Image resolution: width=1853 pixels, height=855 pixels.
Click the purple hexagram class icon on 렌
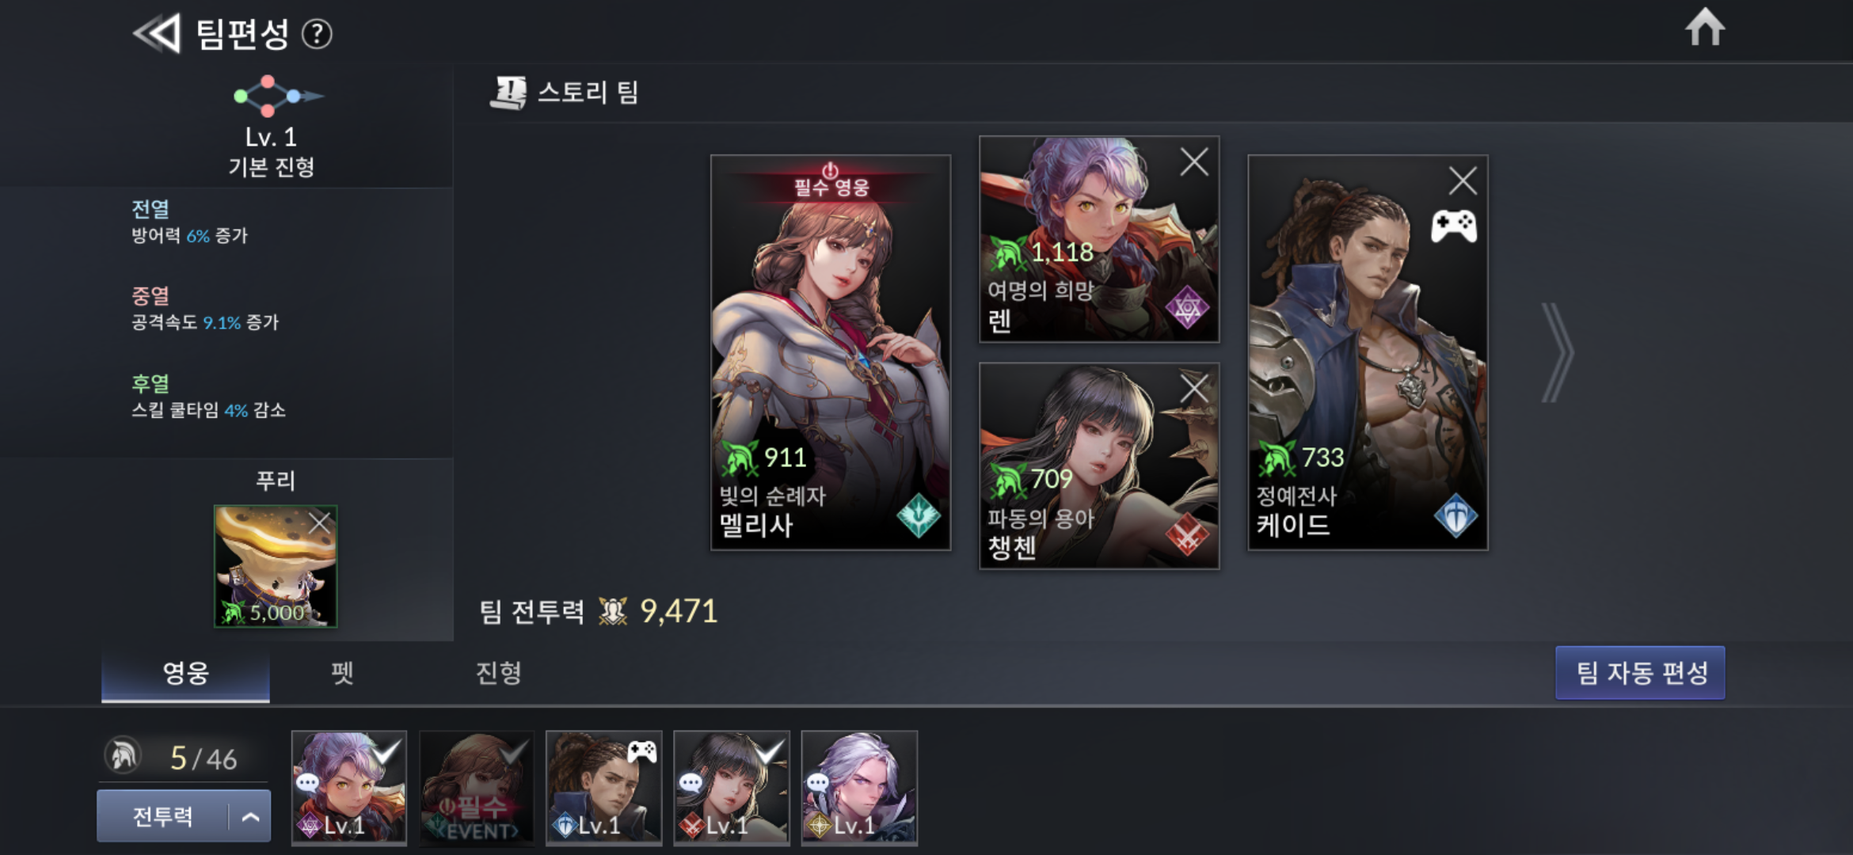click(x=1186, y=307)
